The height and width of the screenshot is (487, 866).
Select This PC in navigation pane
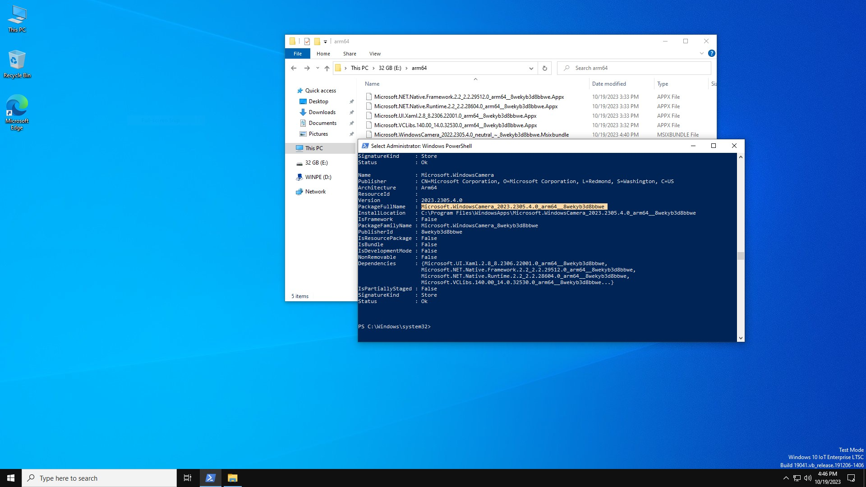click(321, 148)
